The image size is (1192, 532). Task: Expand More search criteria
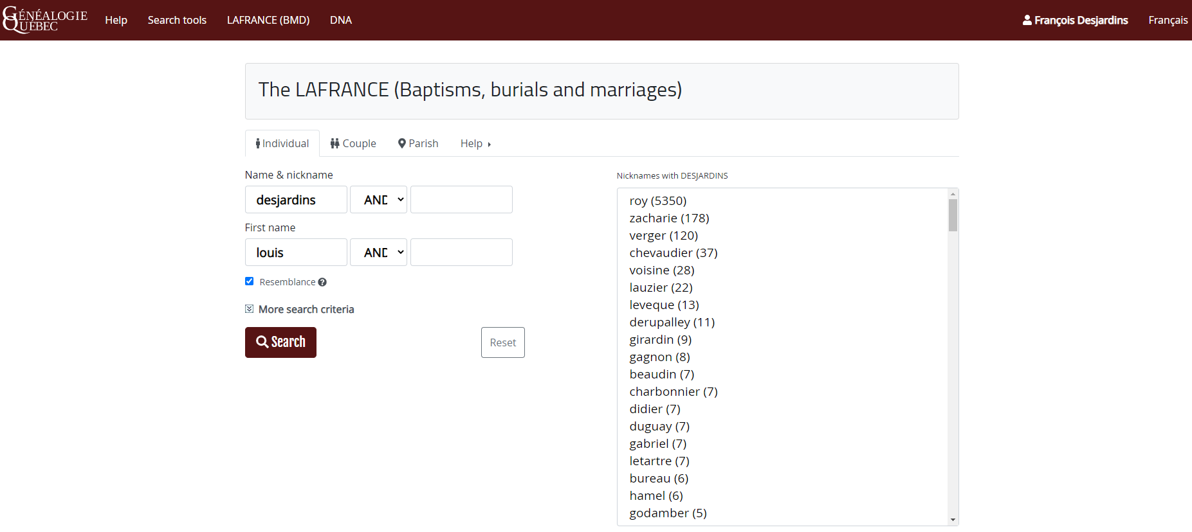[300, 309]
